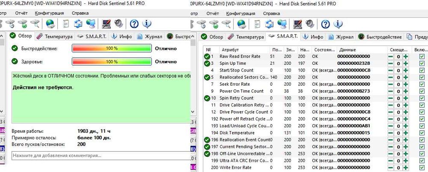The height and width of the screenshot is (172, 428).
Task: Open Отчёт menu in the left window
Action: [21, 13]
